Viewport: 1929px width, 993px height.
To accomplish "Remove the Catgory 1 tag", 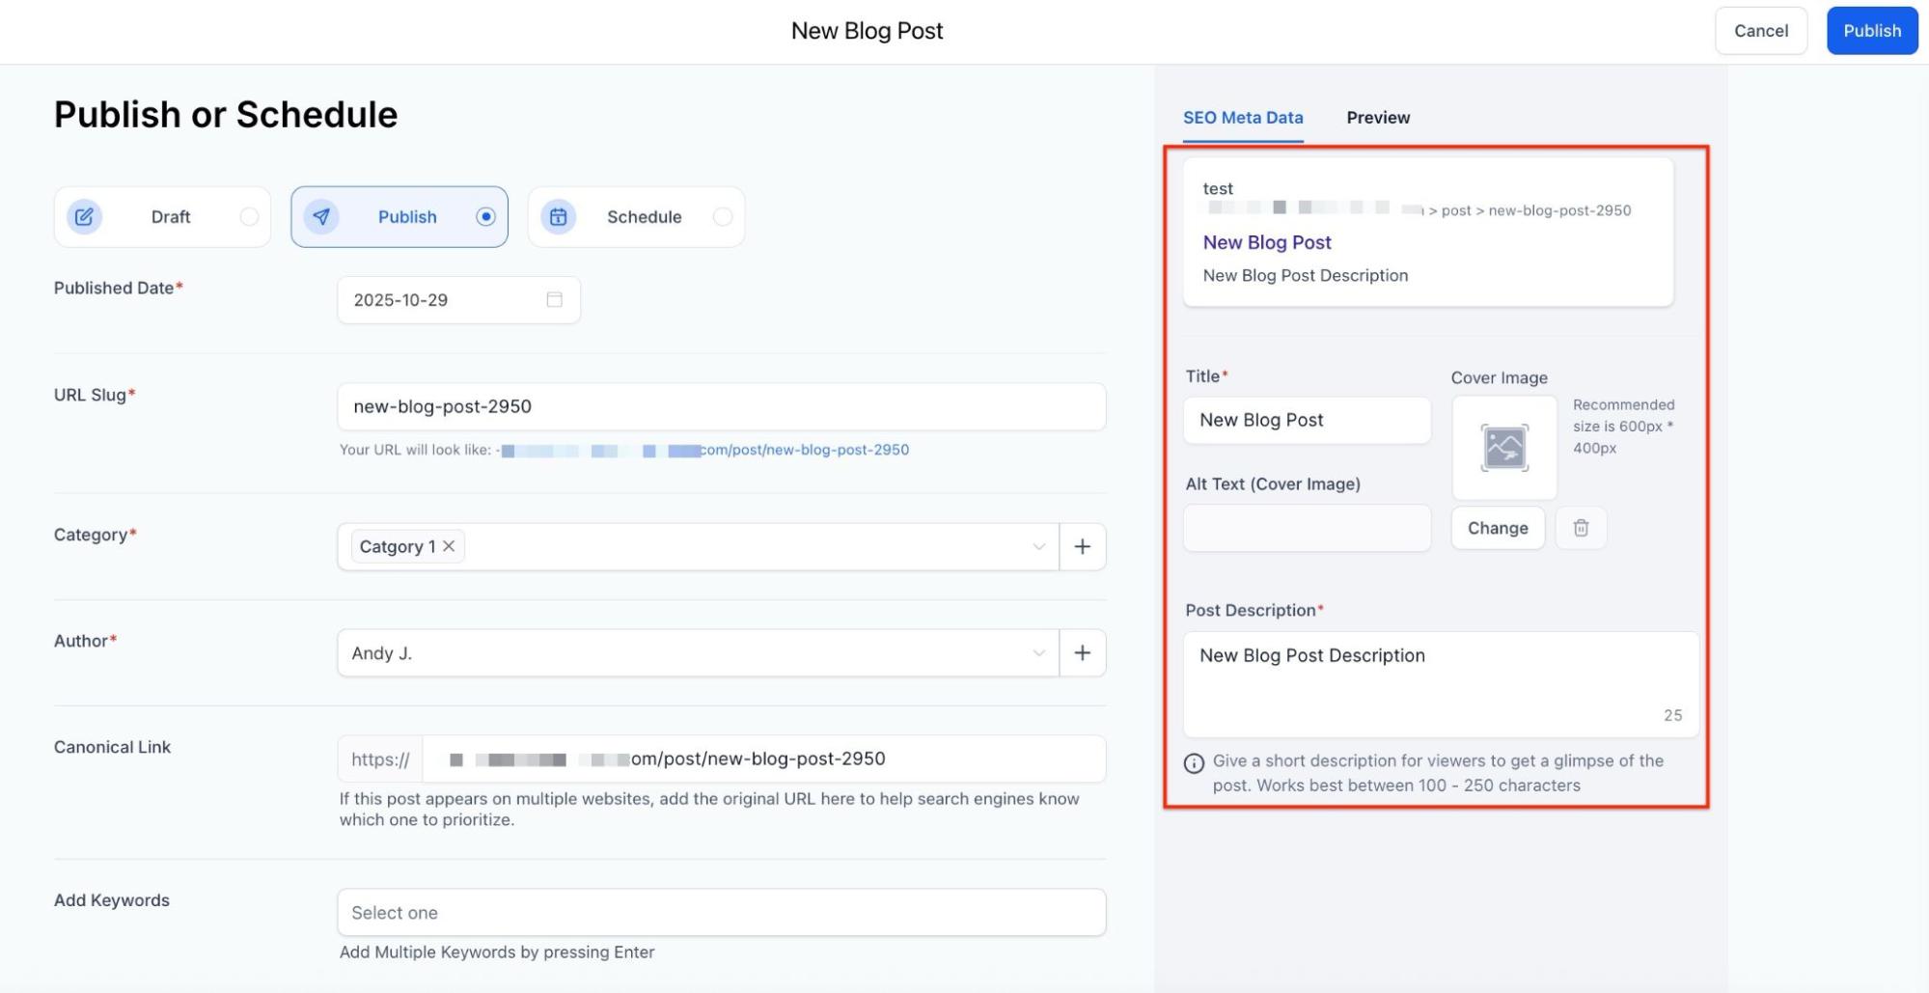I will (x=449, y=546).
